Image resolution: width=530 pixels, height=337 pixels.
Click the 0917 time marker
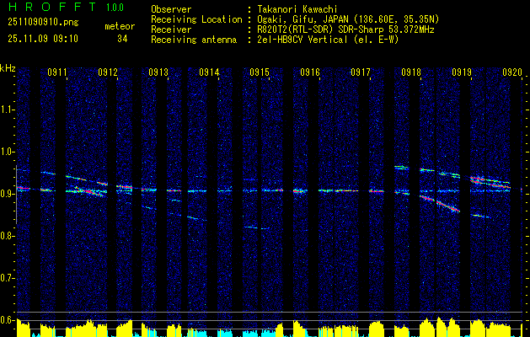(361, 72)
